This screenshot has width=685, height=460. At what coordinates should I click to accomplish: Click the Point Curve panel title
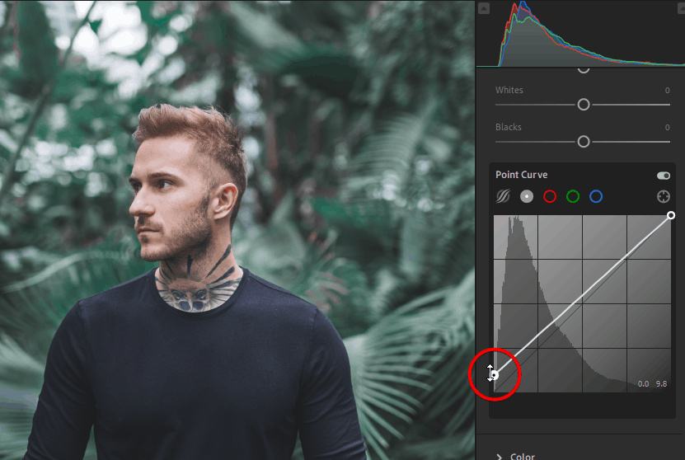tap(521, 175)
